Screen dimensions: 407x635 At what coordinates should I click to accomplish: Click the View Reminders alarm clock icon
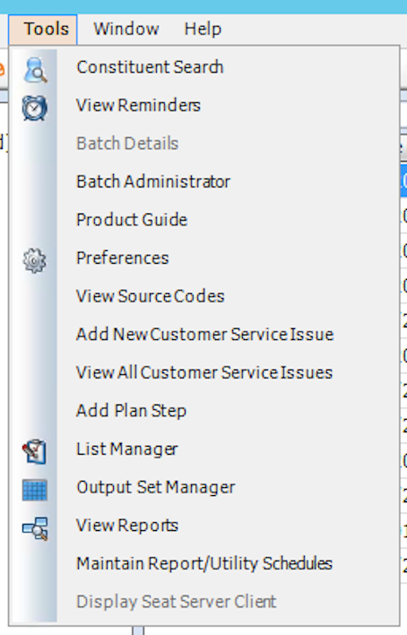(35, 108)
